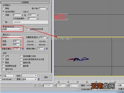Click the 每N帧 spinner arrows
The image size is (124, 93).
tap(47, 8)
